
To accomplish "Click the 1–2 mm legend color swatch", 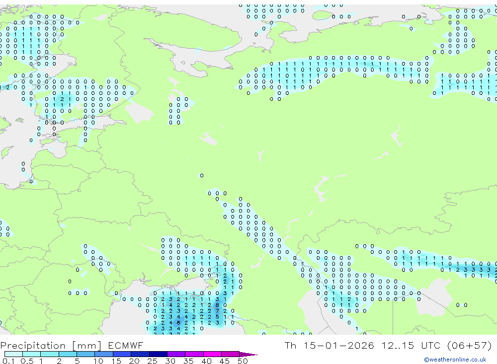I will point(50,354).
